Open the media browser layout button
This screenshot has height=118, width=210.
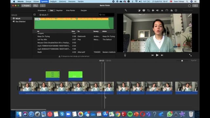click(35, 6)
